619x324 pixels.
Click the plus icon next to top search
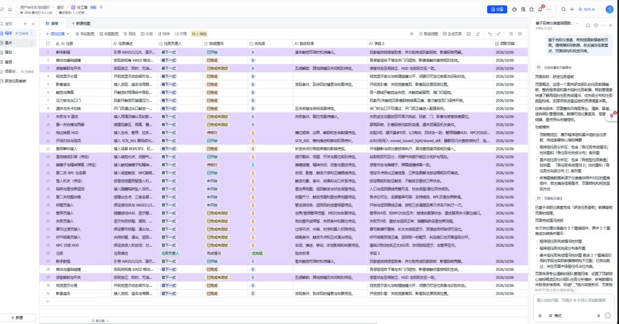(571, 9)
